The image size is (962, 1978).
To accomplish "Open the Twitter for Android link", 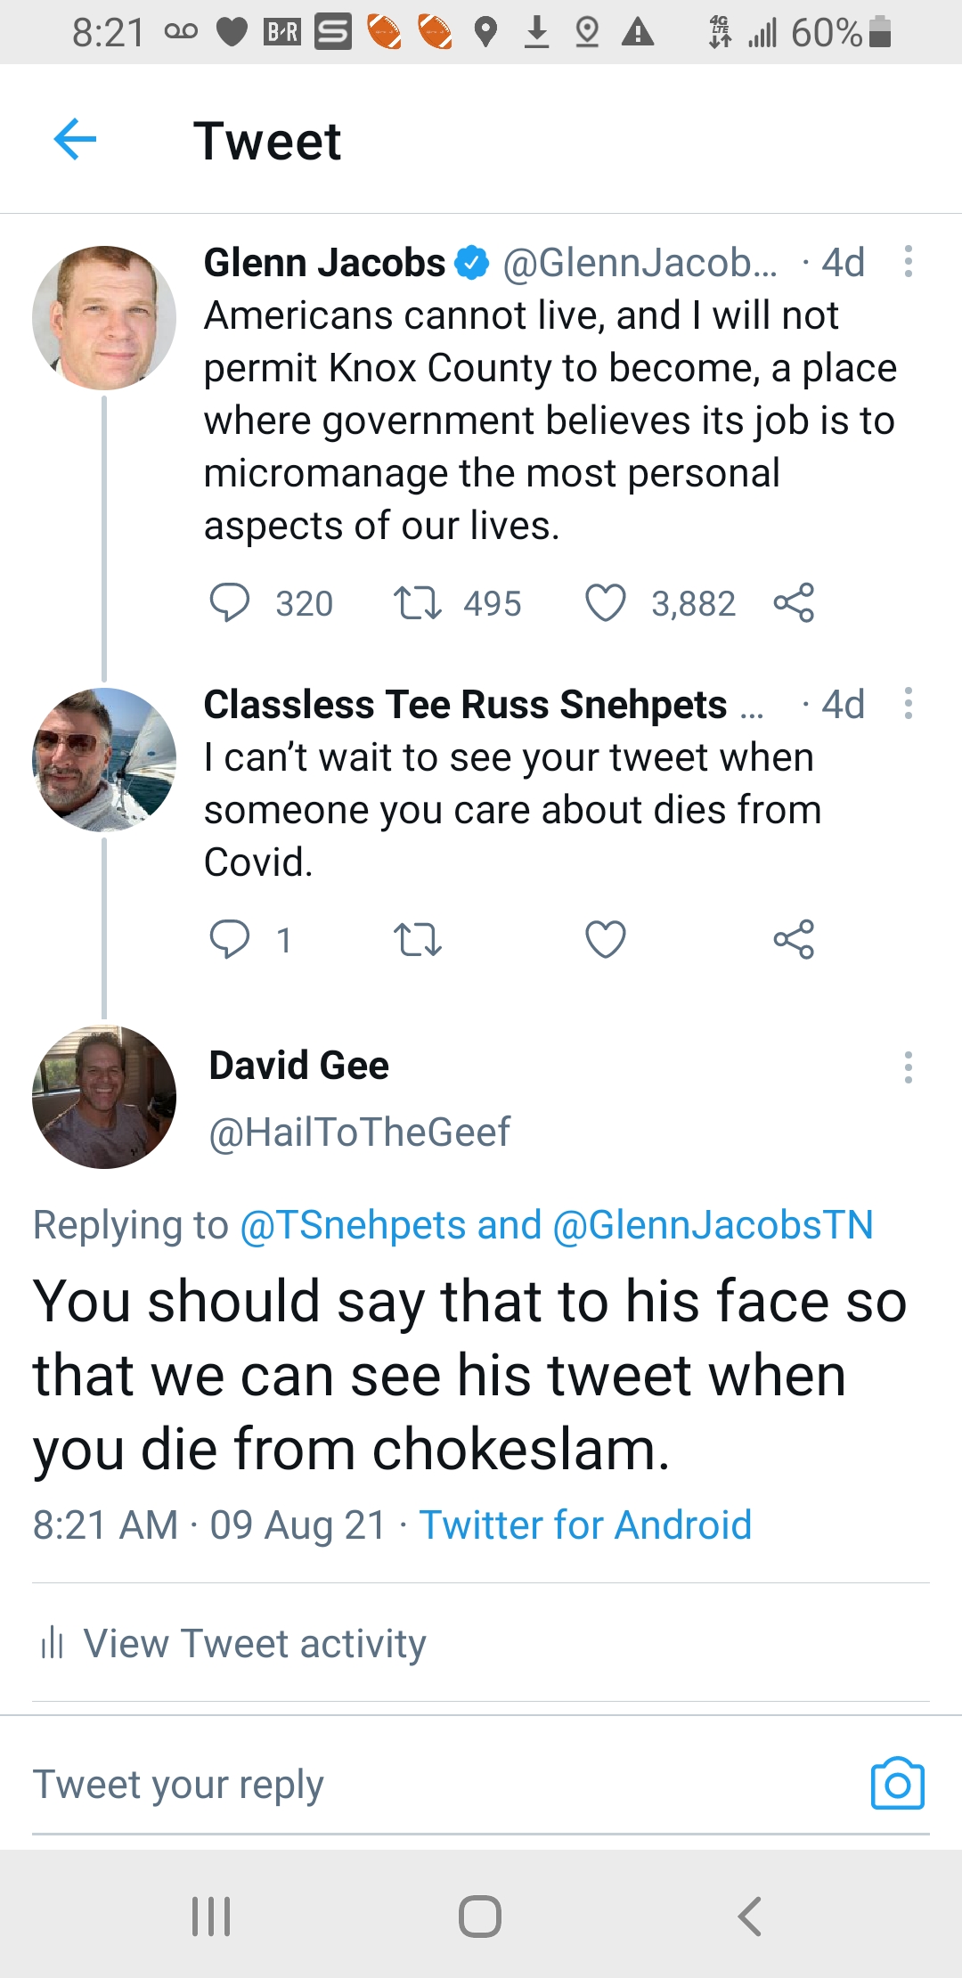I will coord(585,1524).
